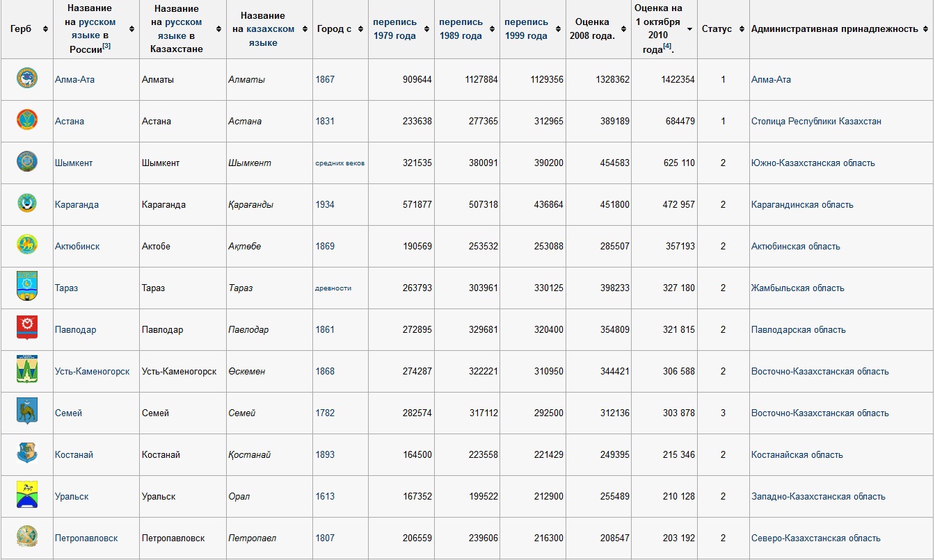Sort by Оценка 2008 года column arrows
The height and width of the screenshot is (560, 935).
click(624, 29)
